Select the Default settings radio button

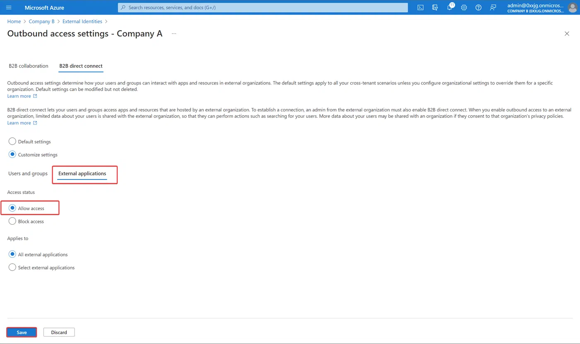click(12, 141)
